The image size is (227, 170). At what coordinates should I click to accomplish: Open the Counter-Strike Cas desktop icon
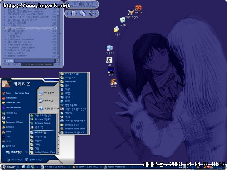[109, 61]
